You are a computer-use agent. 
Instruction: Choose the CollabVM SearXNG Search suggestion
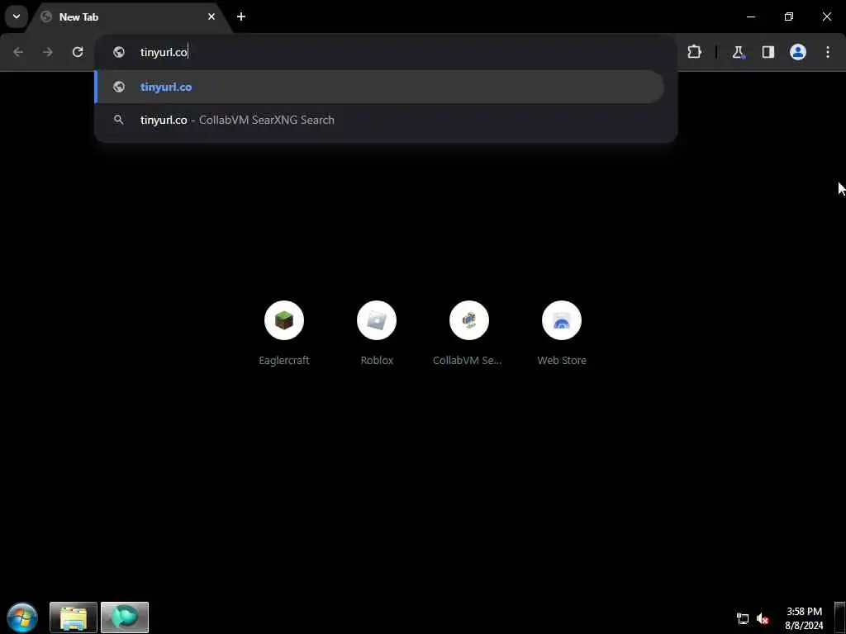tap(379, 120)
